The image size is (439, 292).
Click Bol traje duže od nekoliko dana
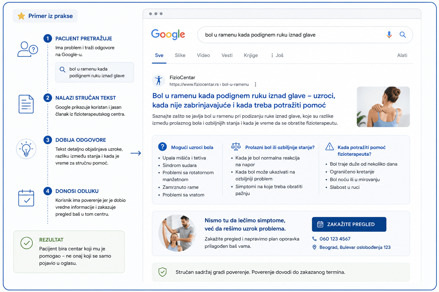point(364,164)
